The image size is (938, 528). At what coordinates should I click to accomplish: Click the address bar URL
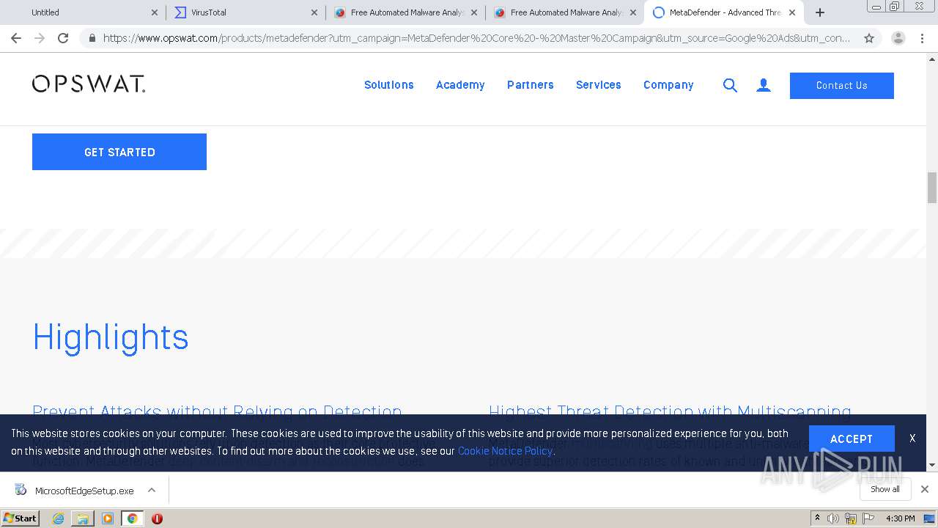click(476, 38)
